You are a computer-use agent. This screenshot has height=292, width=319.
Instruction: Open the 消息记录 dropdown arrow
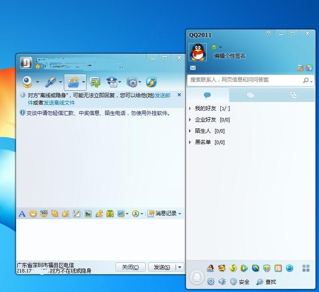pyautogui.click(x=179, y=213)
